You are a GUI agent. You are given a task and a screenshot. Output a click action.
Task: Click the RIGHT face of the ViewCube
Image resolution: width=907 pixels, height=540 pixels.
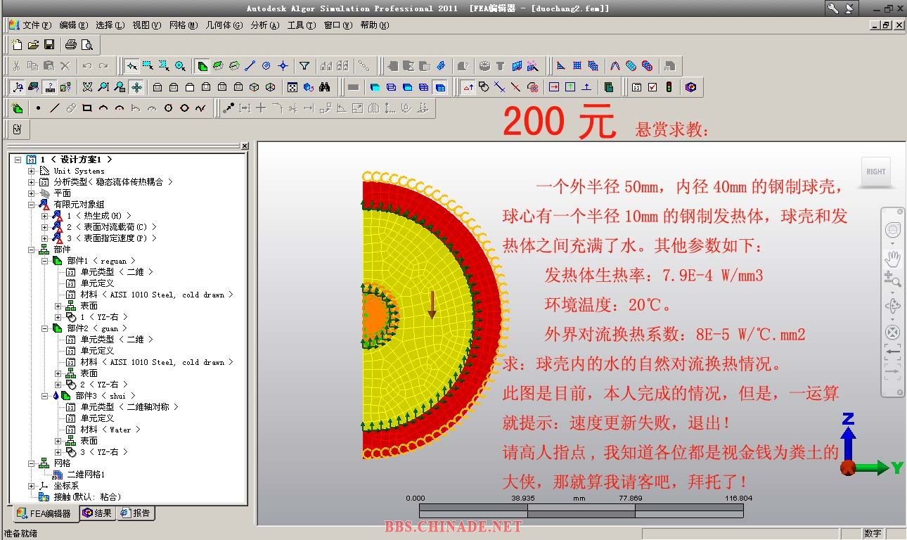(876, 172)
